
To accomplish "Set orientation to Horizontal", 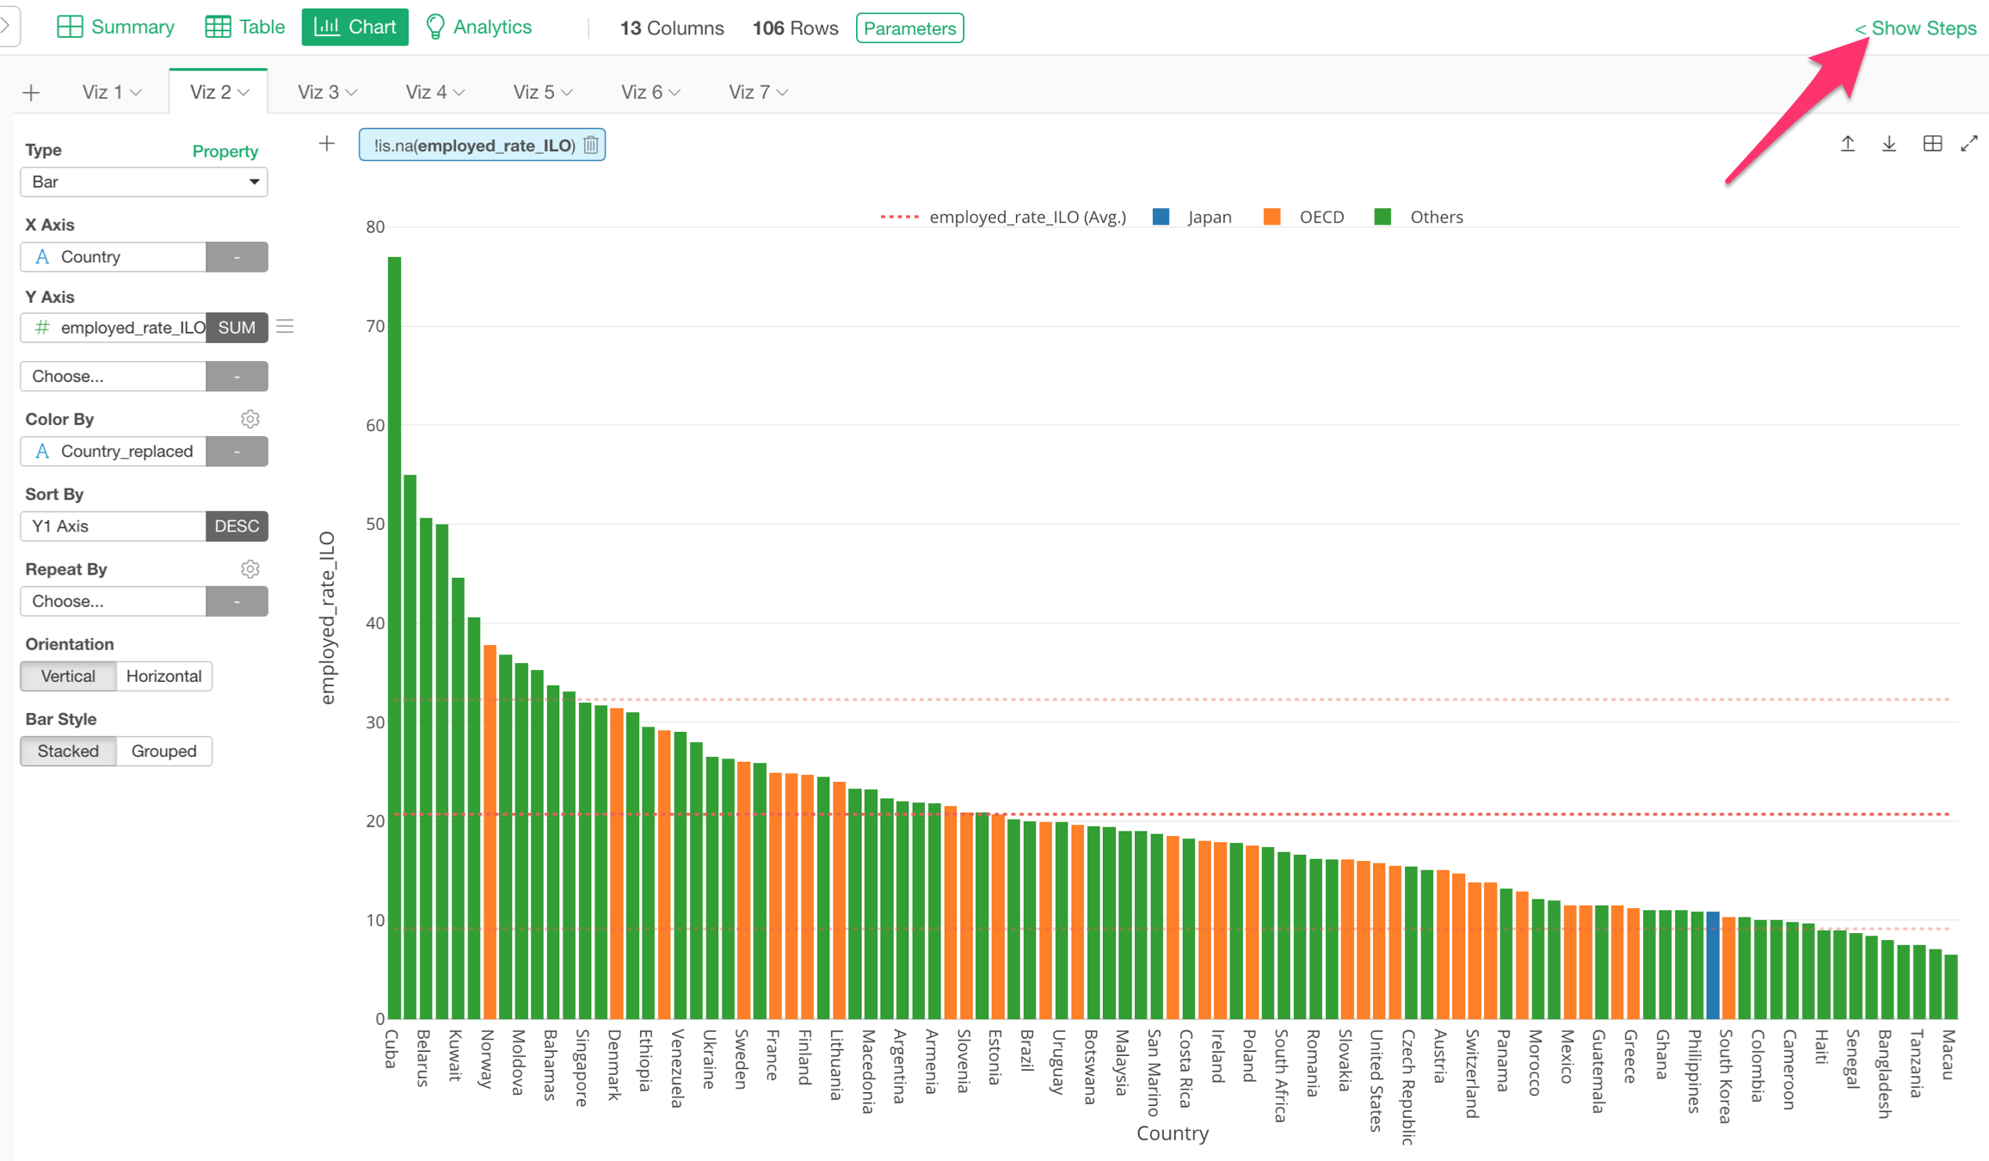I will pyautogui.click(x=163, y=676).
